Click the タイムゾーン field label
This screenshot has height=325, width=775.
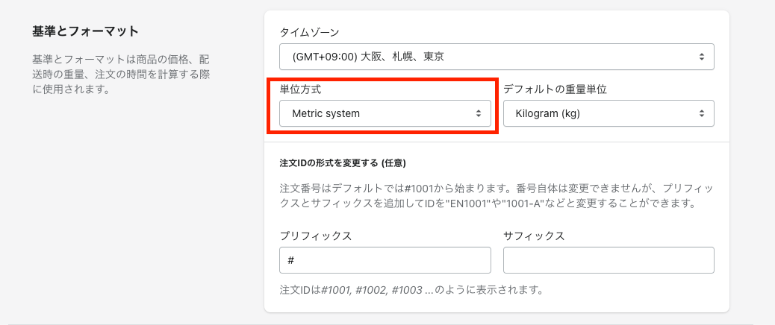point(309,32)
